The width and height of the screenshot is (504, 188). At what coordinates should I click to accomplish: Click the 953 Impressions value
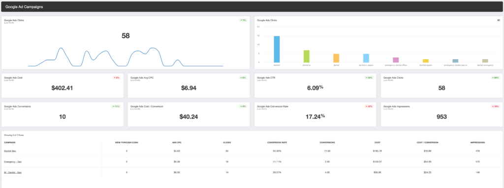click(441, 117)
